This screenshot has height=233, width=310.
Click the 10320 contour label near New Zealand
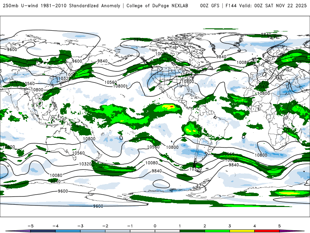point(85,164)
